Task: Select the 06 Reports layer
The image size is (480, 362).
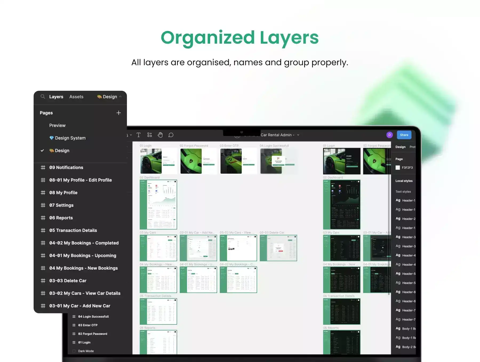Action: pyautogui.click(x=61, y=218)
